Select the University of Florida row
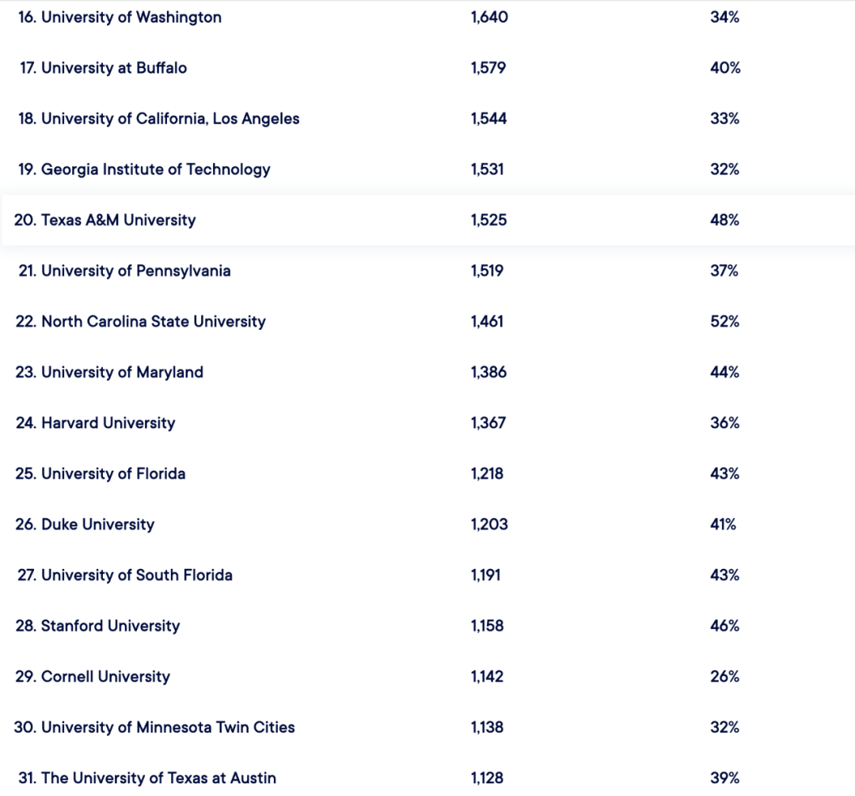 pyautogui.click(x=427, y=473)
